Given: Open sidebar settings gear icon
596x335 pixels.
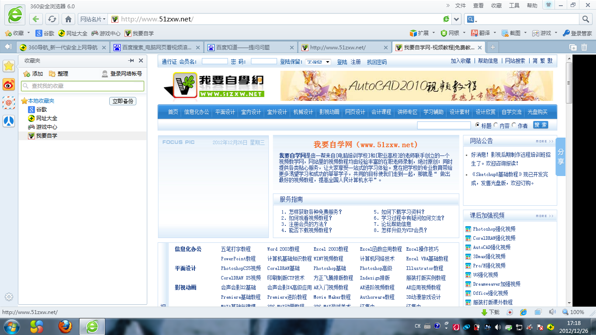Looking at the screenshot, I should coord(9,296).
